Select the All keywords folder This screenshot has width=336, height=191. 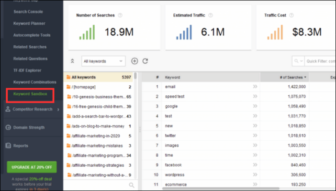99,77
